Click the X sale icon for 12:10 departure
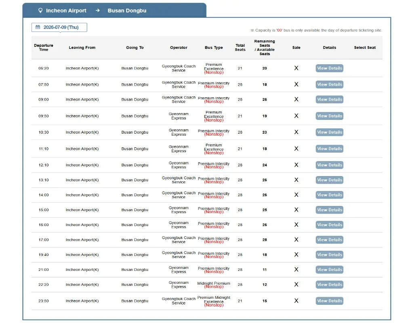The height and width of the screenshot is (323, 410). (296, 165)
